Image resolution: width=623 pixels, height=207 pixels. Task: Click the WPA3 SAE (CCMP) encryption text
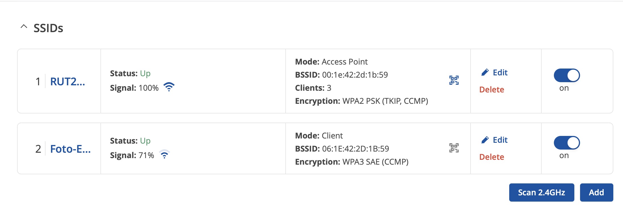point(376,162)
